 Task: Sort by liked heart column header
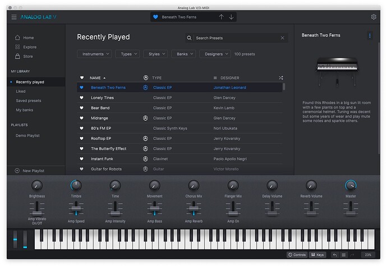point(82,78)
